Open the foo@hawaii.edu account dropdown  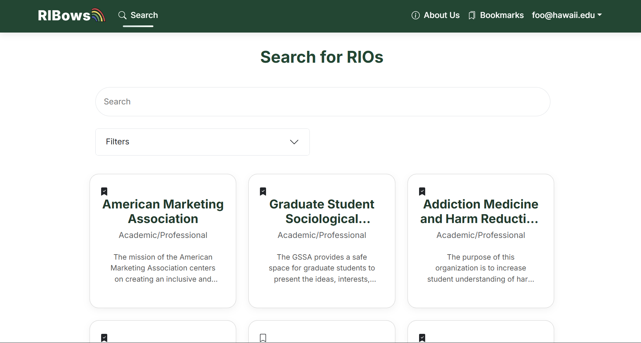(567, 15)
